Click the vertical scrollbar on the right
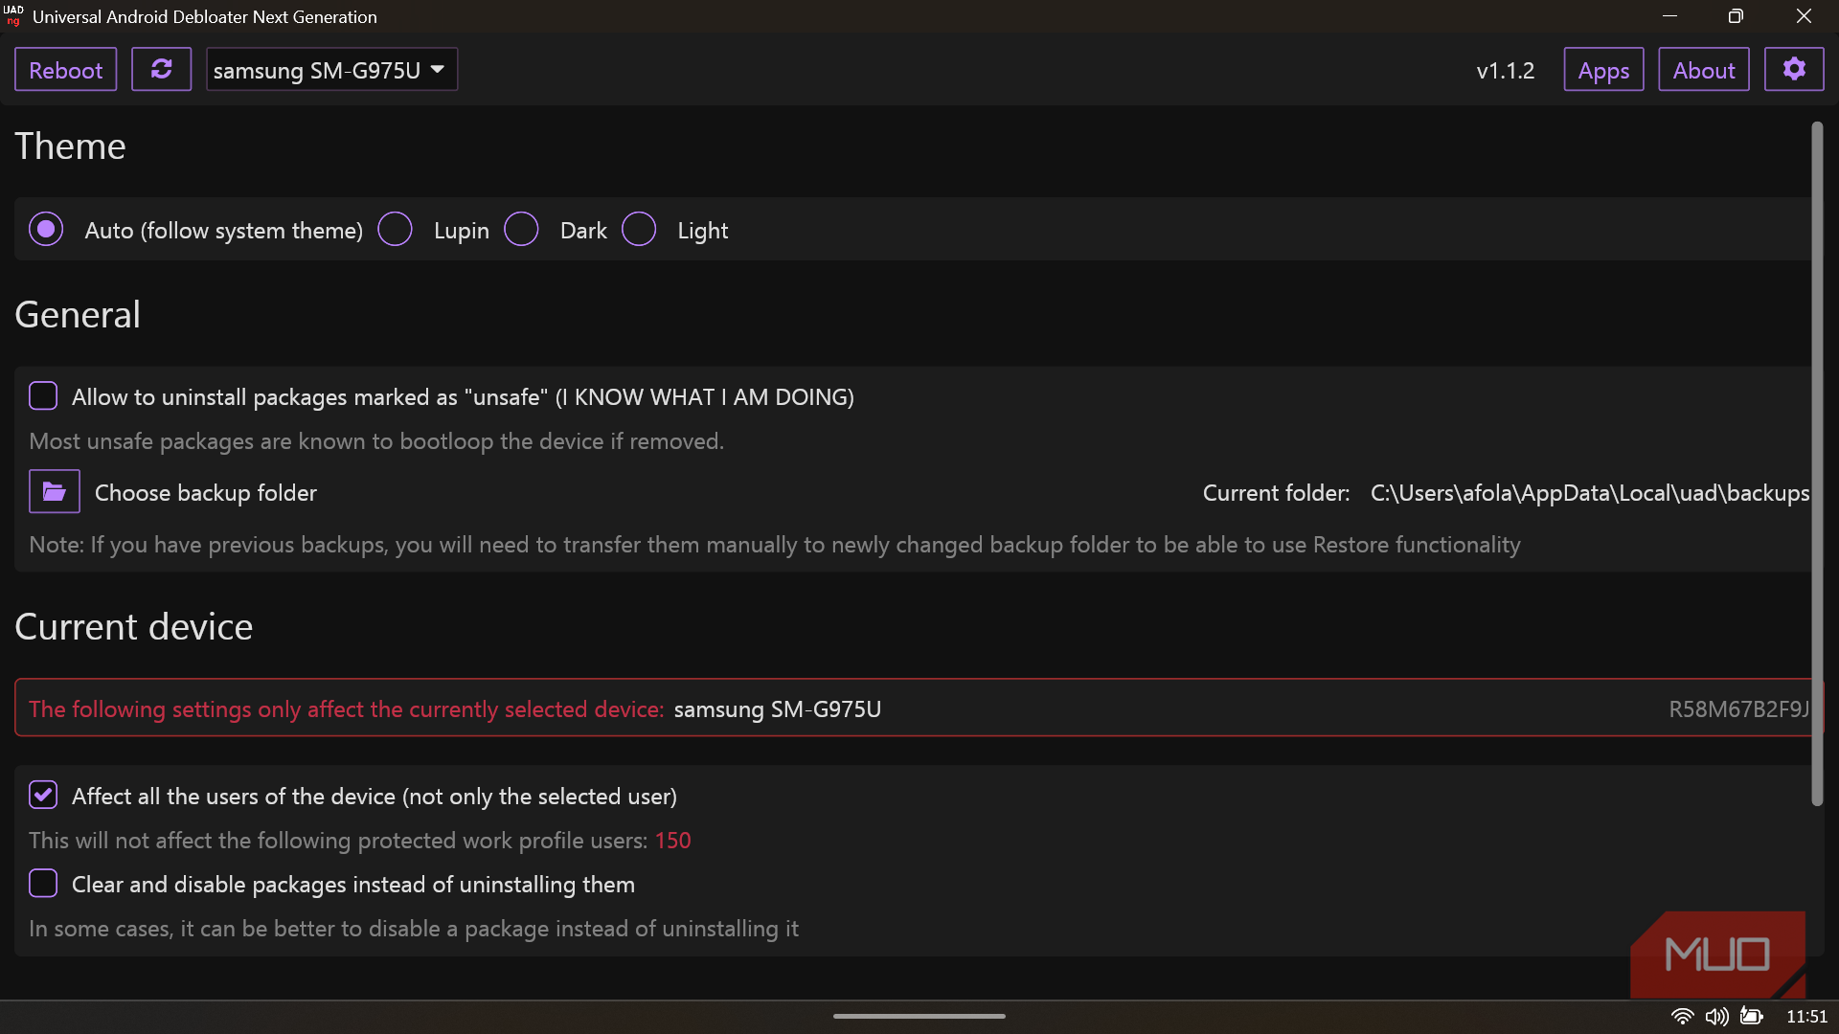The height and width of the screenshot is (1034, 1839). pyautogui.click(x=1817, y=464)
